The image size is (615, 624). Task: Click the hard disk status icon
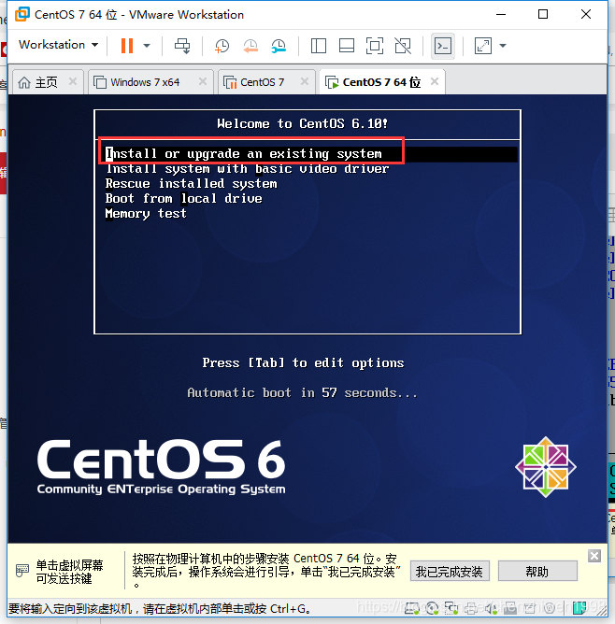pos(412,608)
